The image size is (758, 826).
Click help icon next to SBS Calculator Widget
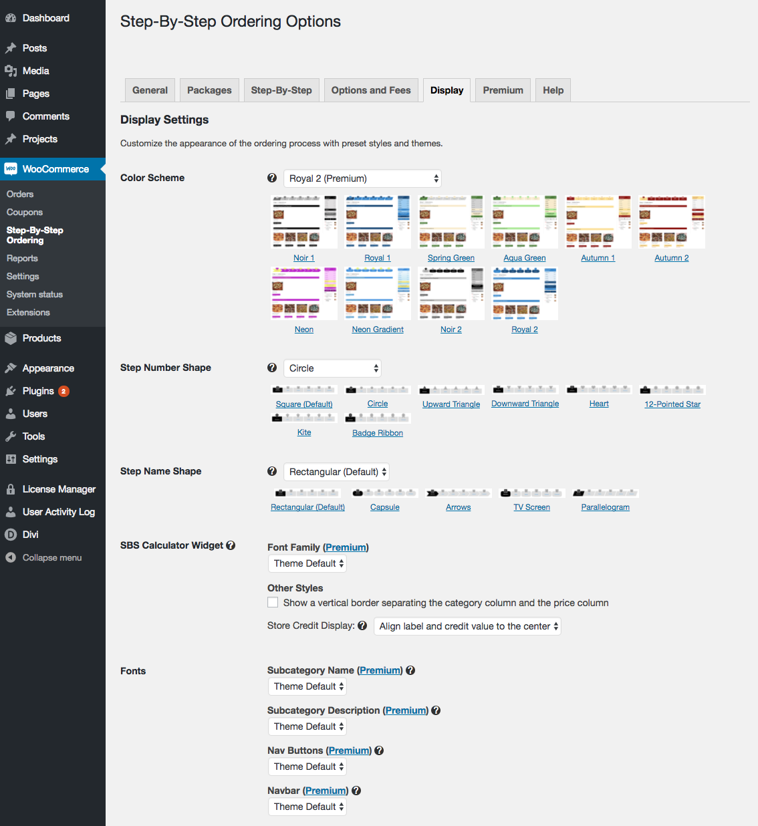(x=231, y=545)
